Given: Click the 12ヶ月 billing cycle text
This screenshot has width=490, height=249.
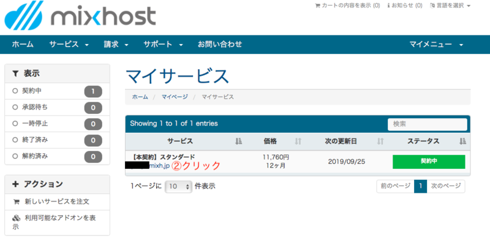Looking at the screenshot, I should tap(276, 166).
